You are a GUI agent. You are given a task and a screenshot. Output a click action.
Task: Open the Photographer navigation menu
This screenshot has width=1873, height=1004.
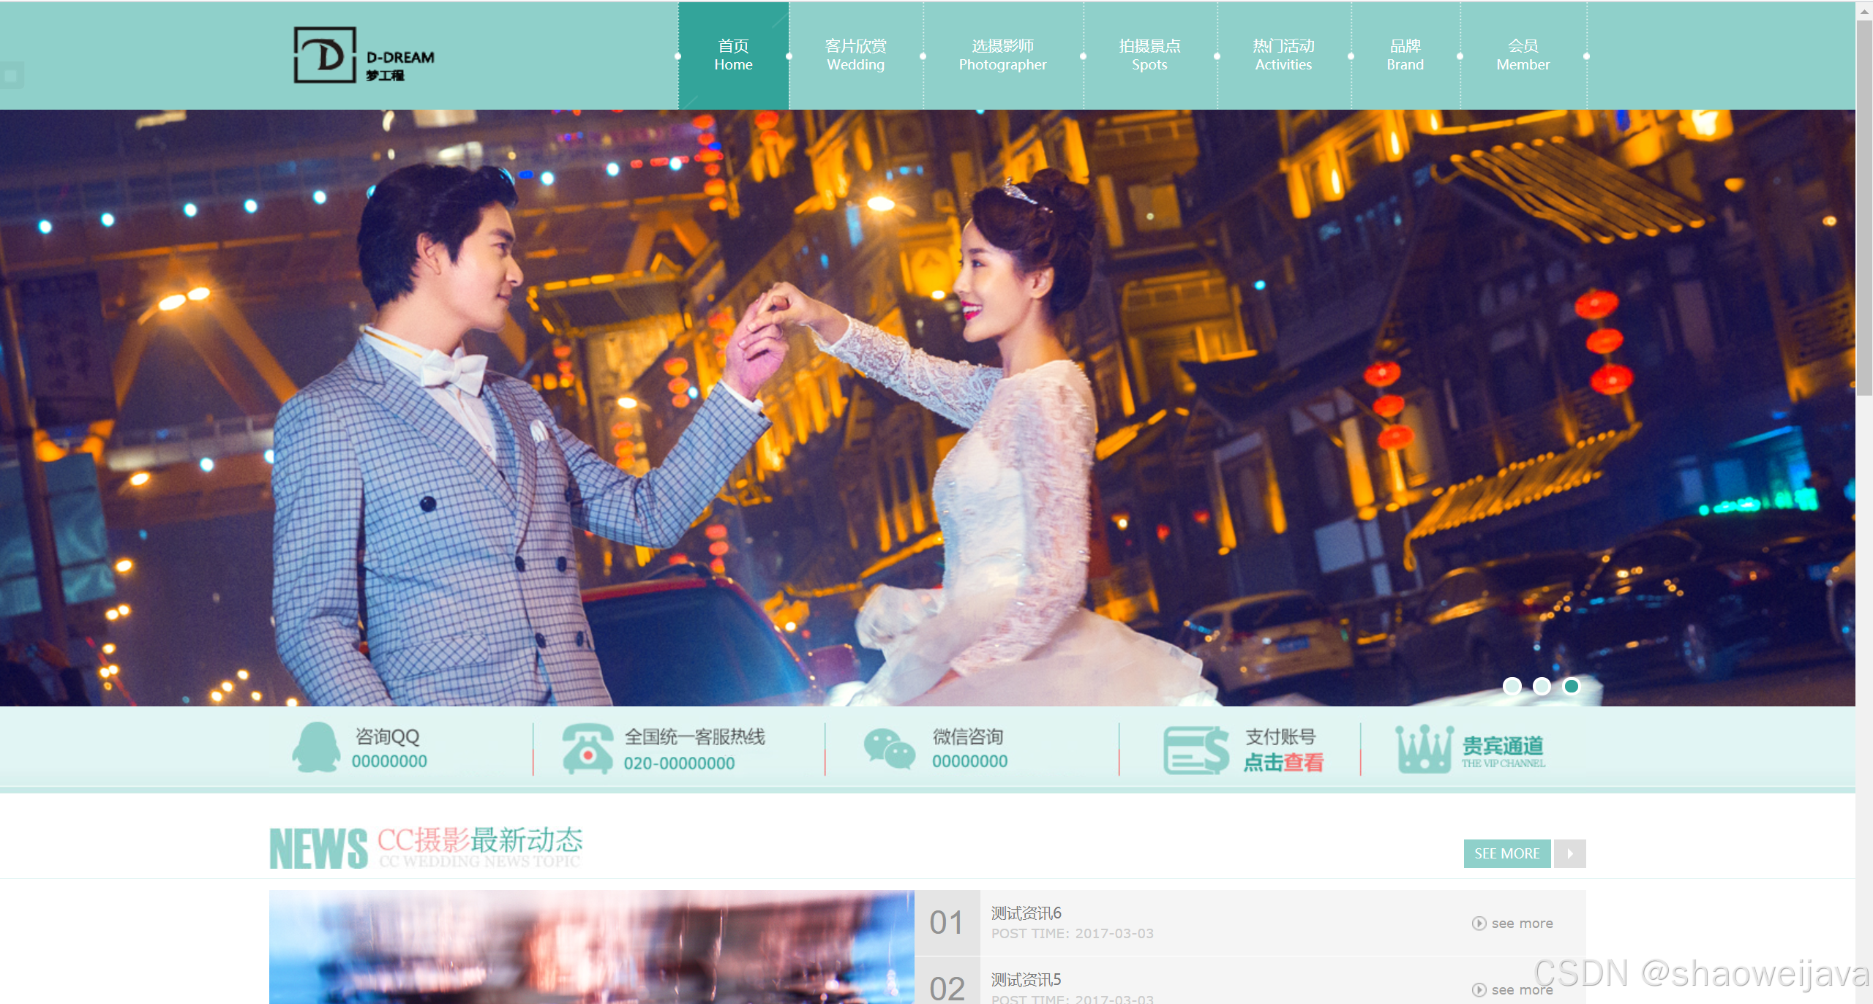[x=1002, y=56]
